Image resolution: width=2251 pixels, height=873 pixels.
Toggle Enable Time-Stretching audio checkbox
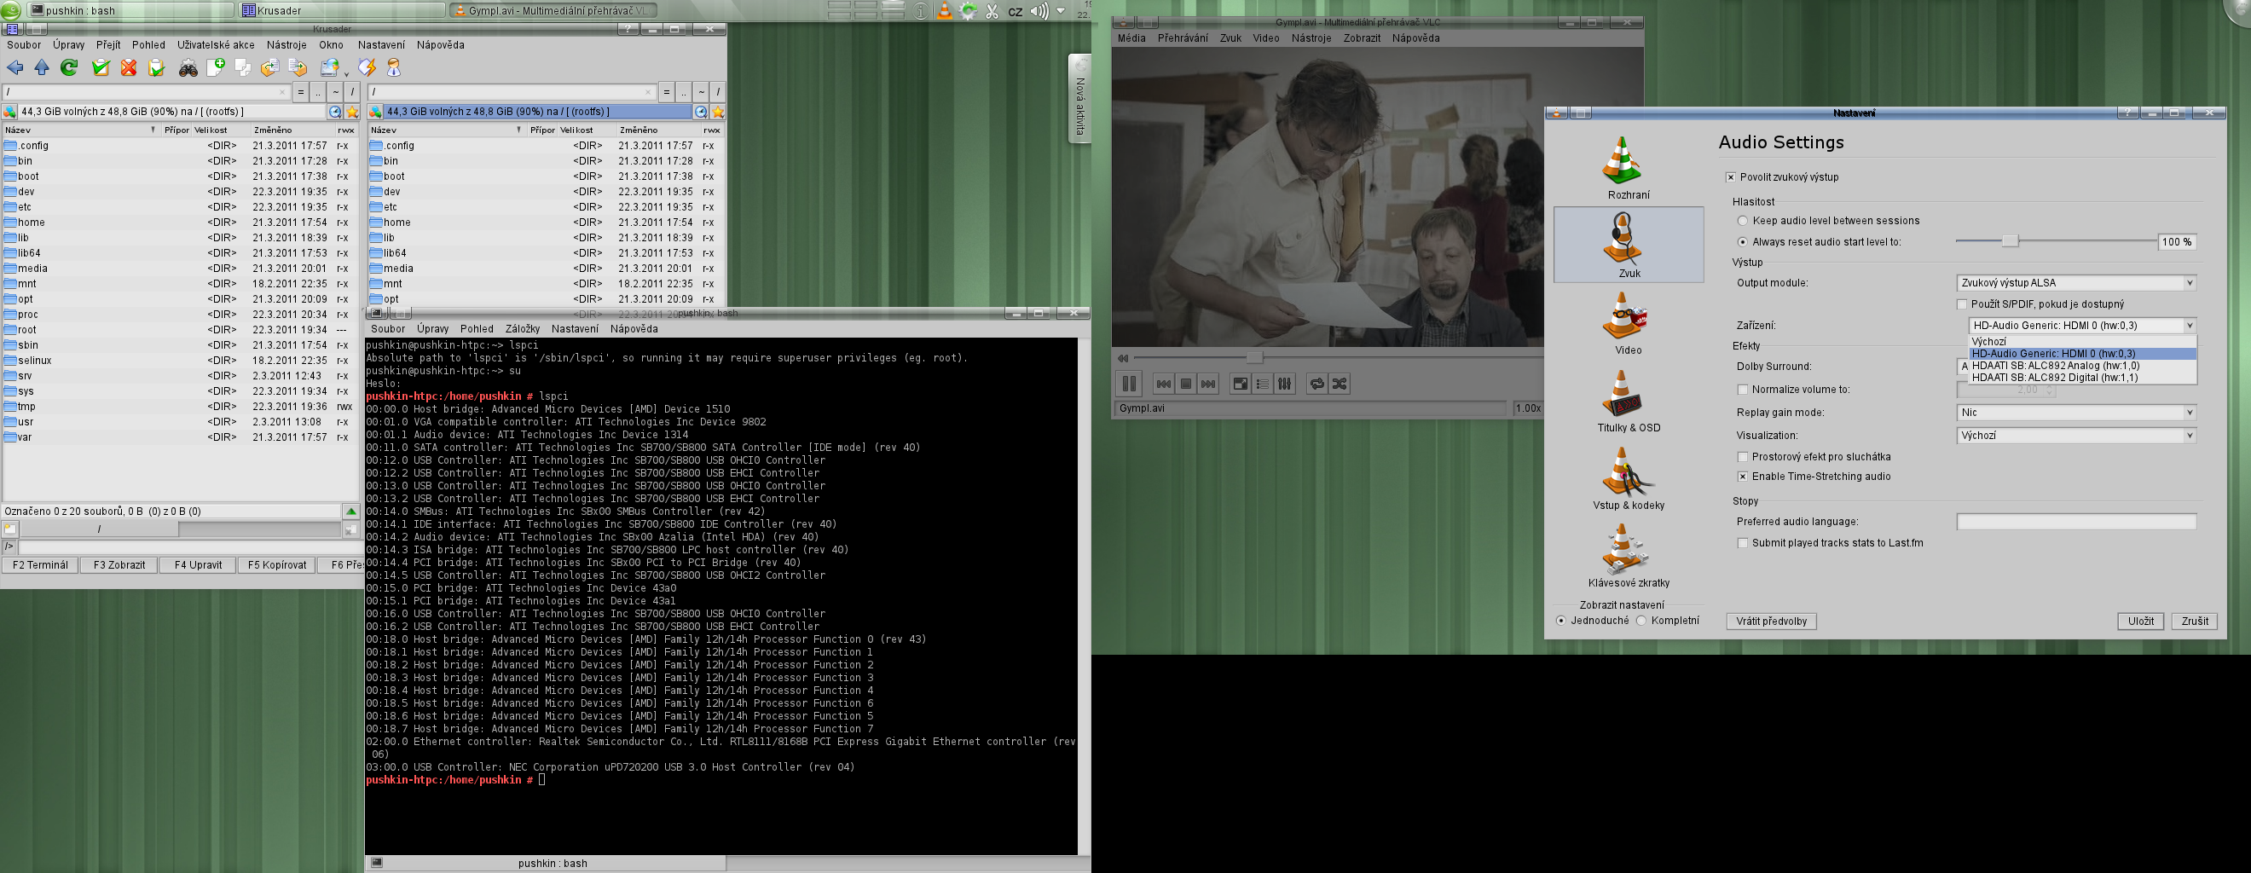coord(1743,477)
